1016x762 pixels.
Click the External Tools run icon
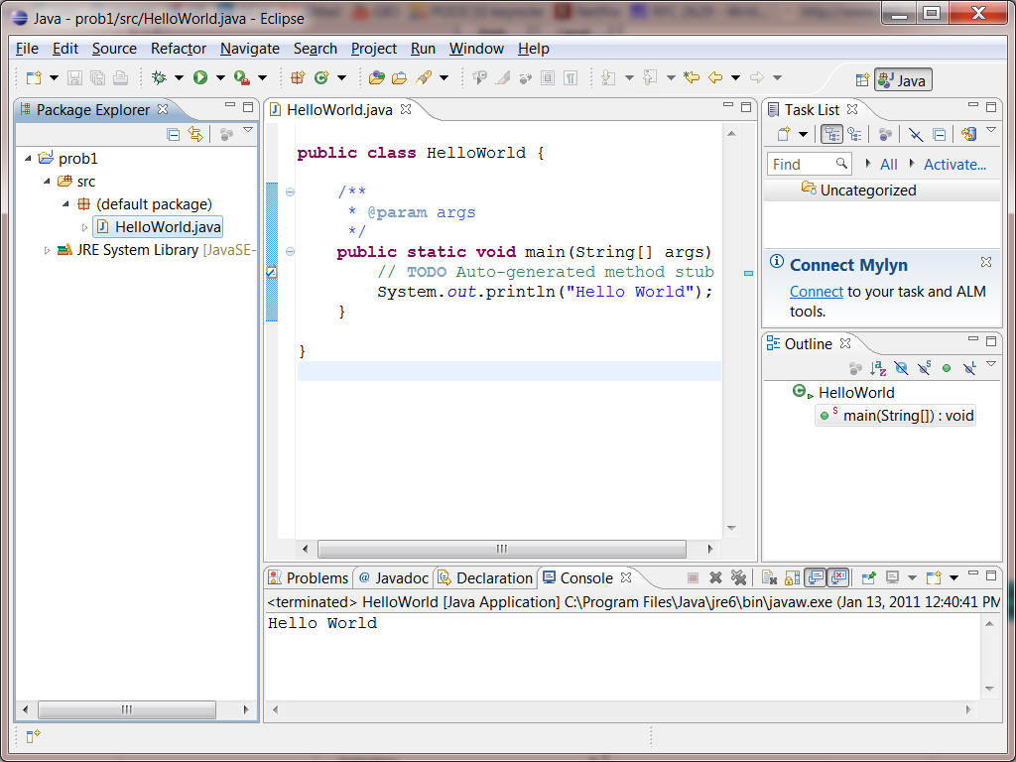pos(242,77)
